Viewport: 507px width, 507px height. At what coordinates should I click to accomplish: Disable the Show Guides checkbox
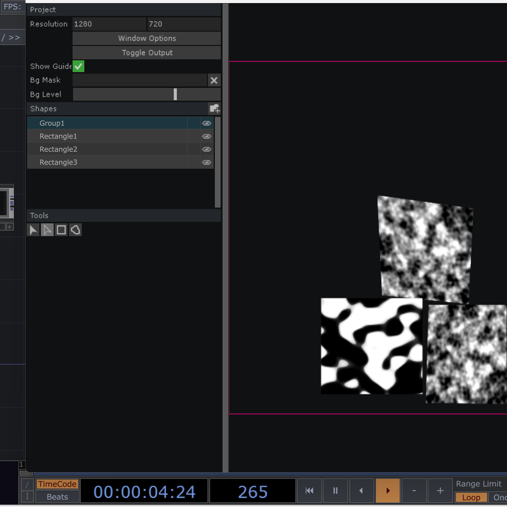coord(78,66)
